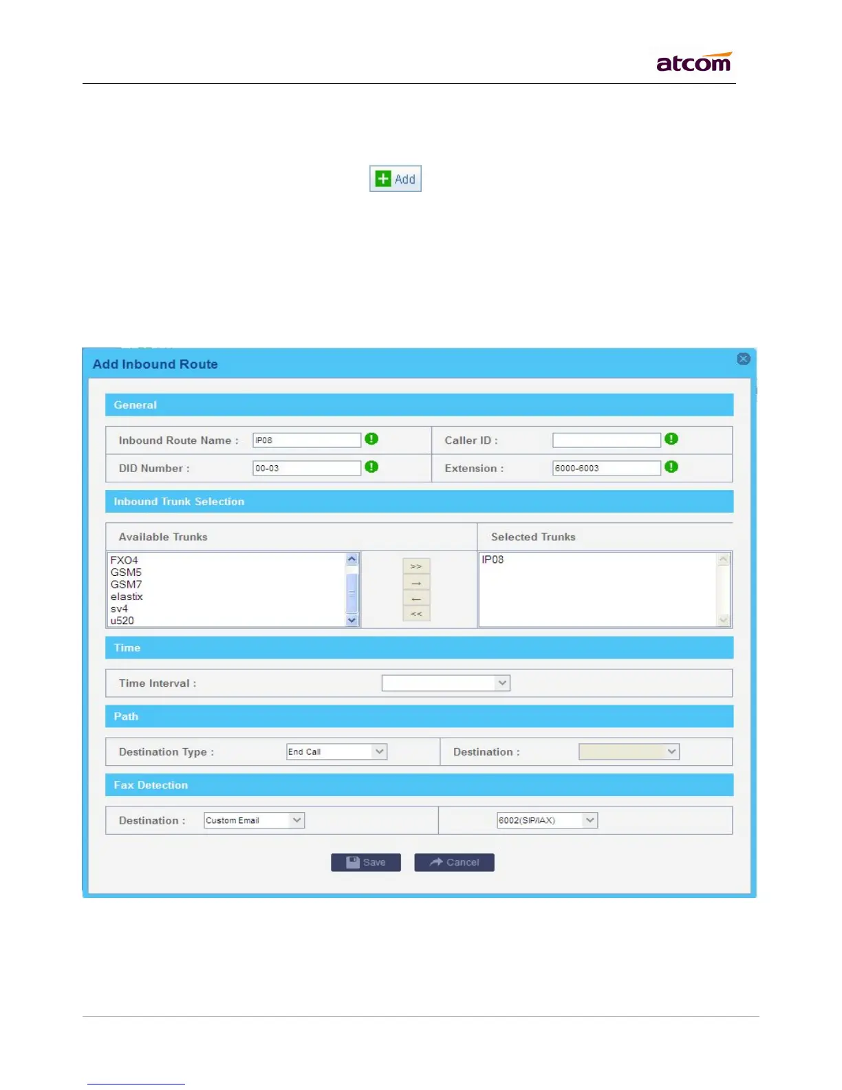Select GSM5 in Available Trunks

tap(126, 573)
